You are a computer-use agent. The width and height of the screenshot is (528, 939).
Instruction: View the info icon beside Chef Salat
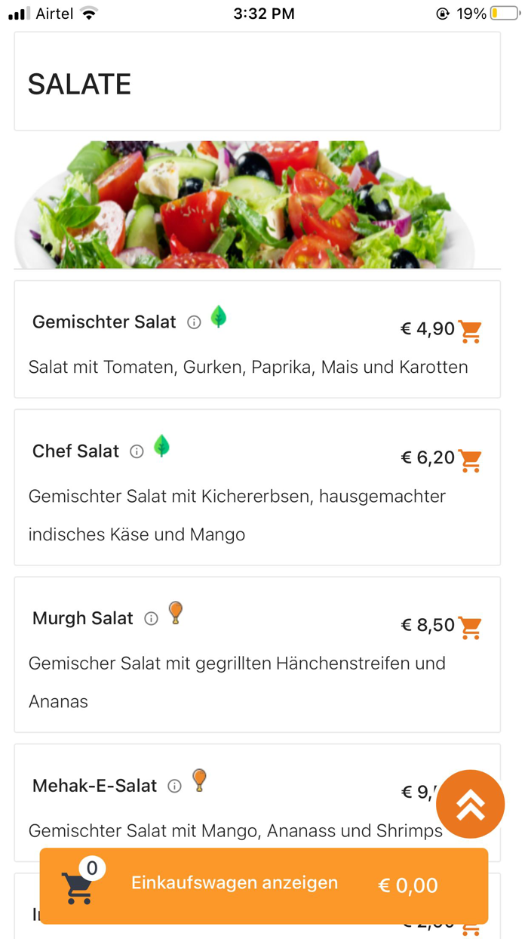pos(137,451)
